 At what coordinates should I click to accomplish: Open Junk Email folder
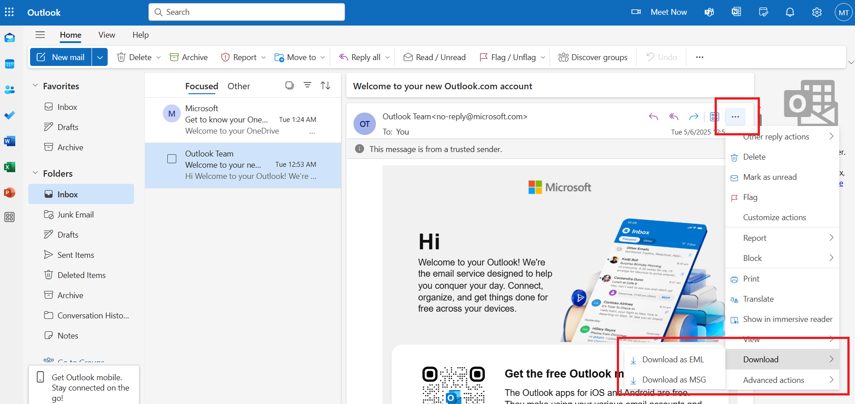point(81,214)
